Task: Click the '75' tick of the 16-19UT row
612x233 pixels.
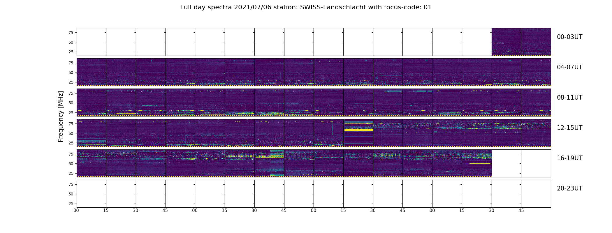Action: coord(71,154)
